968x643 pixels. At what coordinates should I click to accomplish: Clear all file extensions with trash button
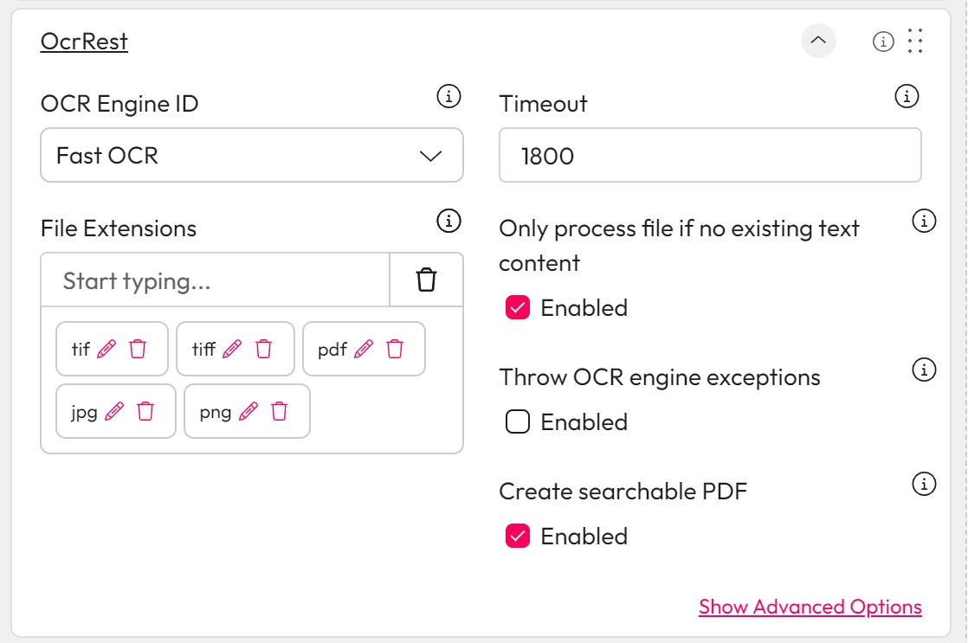(x=426, y=280)
